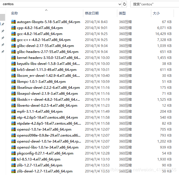Click the 2014/7/4 12:28 modified date
Screen dimensions: 179x175
click(97, 153)
